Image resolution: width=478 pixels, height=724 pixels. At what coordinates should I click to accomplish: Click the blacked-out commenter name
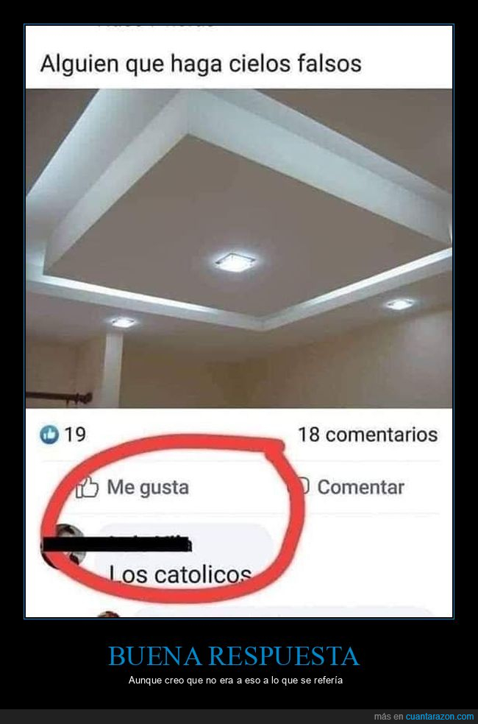click(x=117, y=544)
